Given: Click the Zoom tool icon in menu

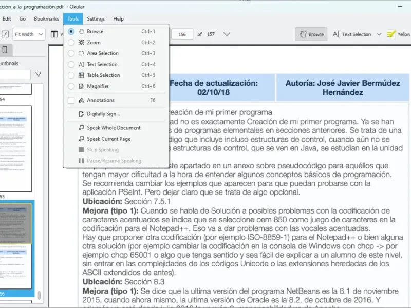Looking at the screenshot, I should coord(81,43).
